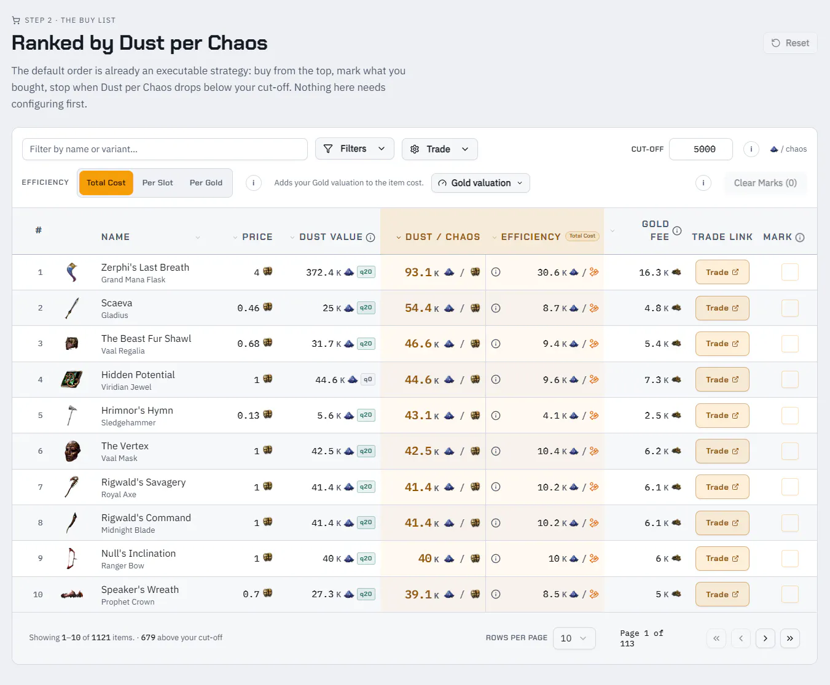Click the filter by name or variant field
The image size is (830, 685).
165,149
